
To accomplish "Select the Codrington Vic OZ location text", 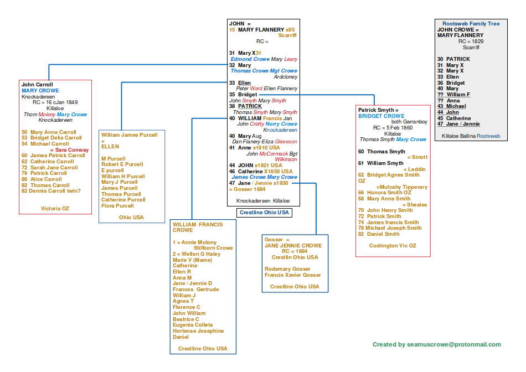I will 393,246.
